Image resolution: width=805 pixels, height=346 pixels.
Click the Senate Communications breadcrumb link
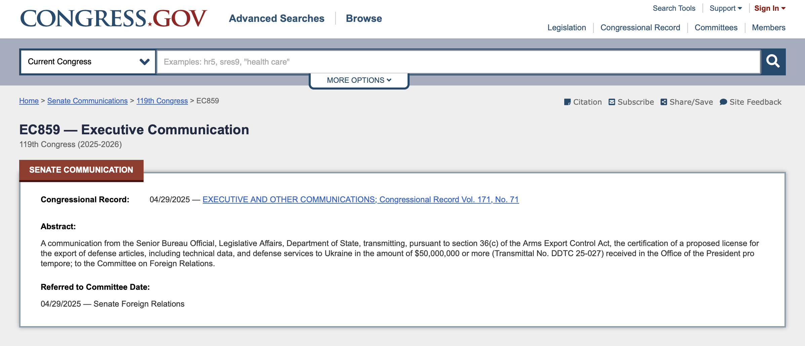pyautogui.click(x=87, y=101)
